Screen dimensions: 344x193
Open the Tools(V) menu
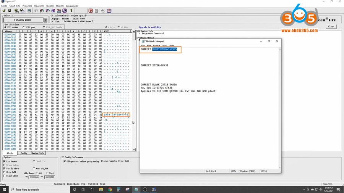50,6
